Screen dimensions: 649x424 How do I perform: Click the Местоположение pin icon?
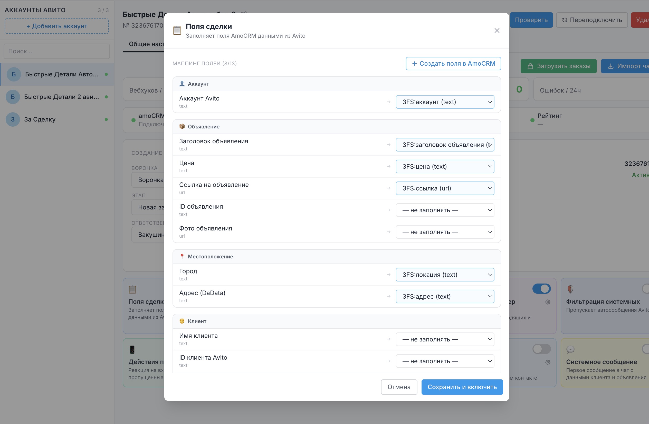coord(182,256)
